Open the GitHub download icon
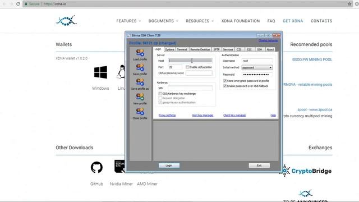Image resolution: width=359 pixels, height=202 pixels. [96, 167]
